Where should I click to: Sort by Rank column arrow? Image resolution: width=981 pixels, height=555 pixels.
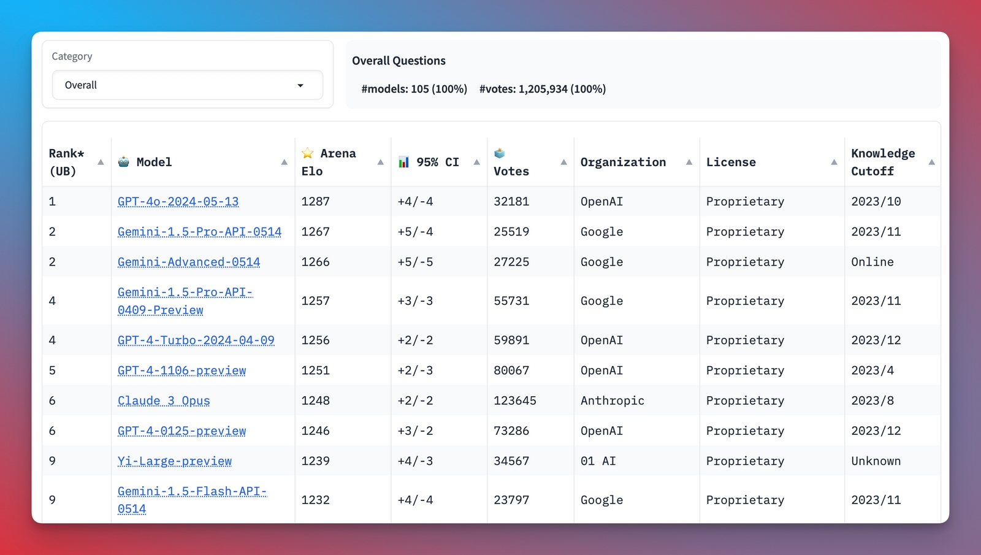101,163
